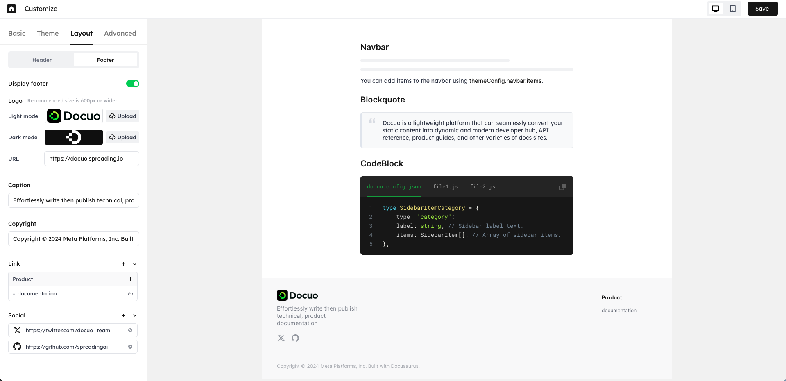Image resolution: width=786 pixels, height=381 pixels.
Task: Click the footer copyright text in preview
Action: [348, 366]
